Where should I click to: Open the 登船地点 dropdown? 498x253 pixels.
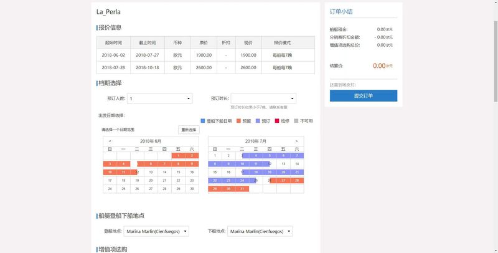click(x=156, y=231)
